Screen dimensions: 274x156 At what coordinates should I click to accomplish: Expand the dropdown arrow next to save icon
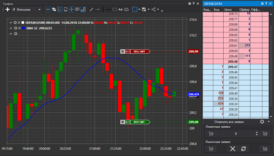coord(149,9)
